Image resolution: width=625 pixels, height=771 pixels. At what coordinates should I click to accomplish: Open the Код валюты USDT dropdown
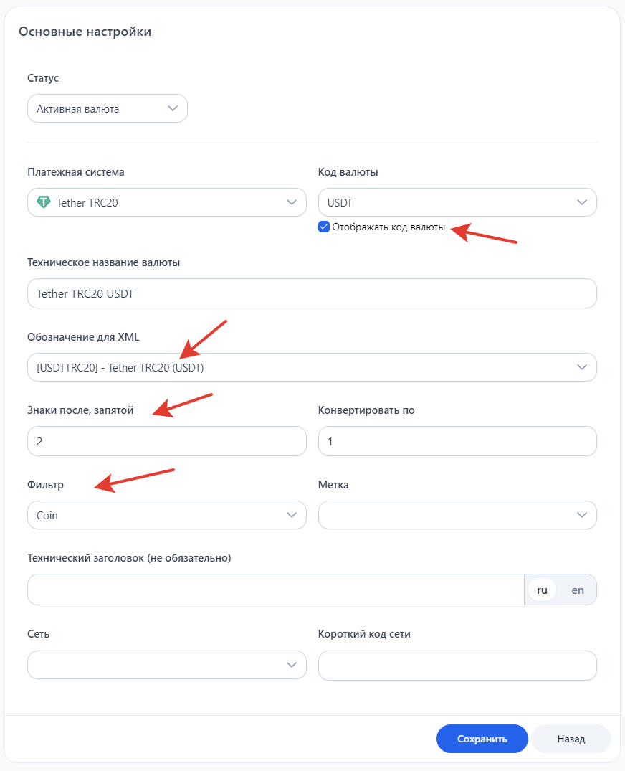pos(457,202)
